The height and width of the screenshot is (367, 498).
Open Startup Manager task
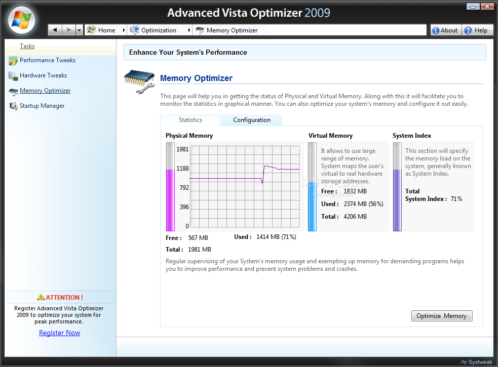[42, 106]
